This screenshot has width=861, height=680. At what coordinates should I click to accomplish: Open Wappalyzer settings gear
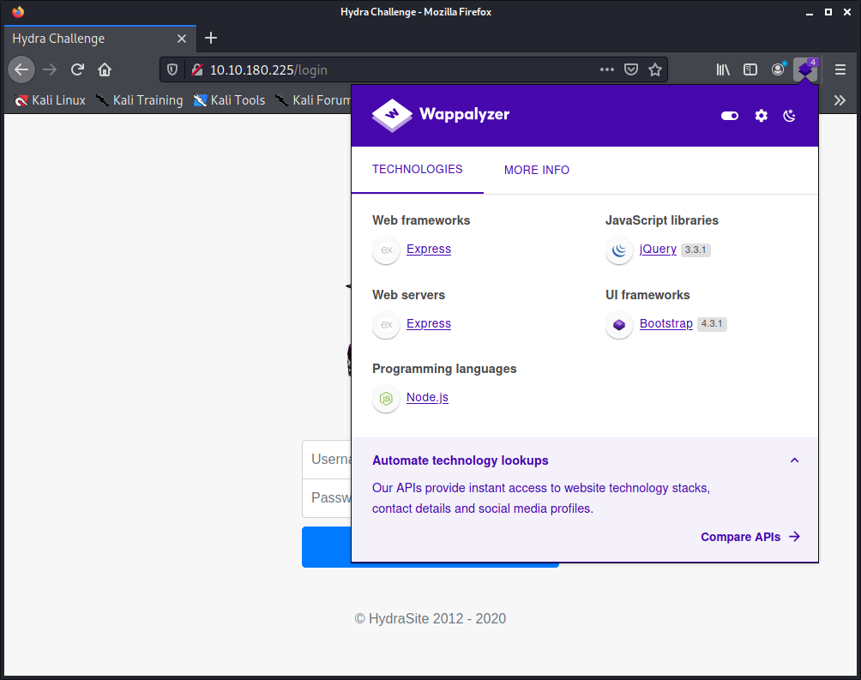[x=761, y=116]
